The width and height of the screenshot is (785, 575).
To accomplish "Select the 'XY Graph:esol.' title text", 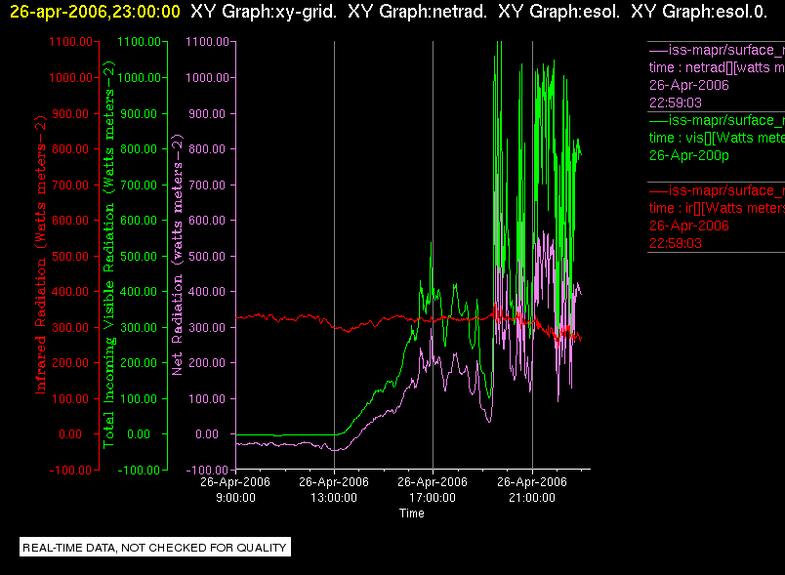I will click(558, 11).
